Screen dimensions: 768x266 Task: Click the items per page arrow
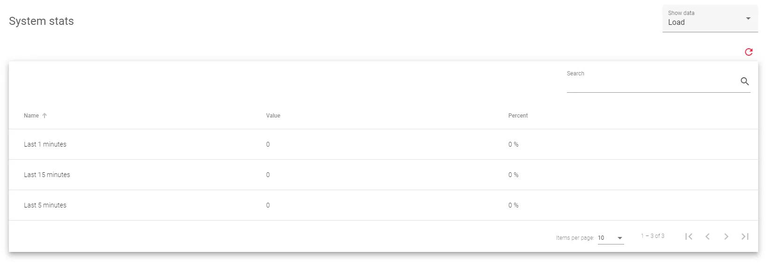pos(620,238)
